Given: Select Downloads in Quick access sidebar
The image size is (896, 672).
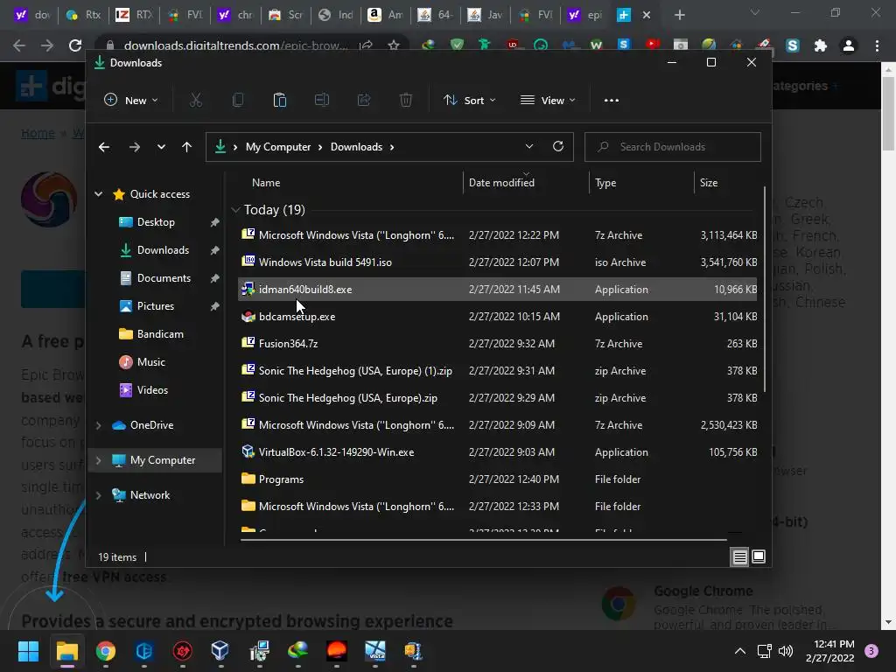Looking at the screenshot, I should [163, 250].
